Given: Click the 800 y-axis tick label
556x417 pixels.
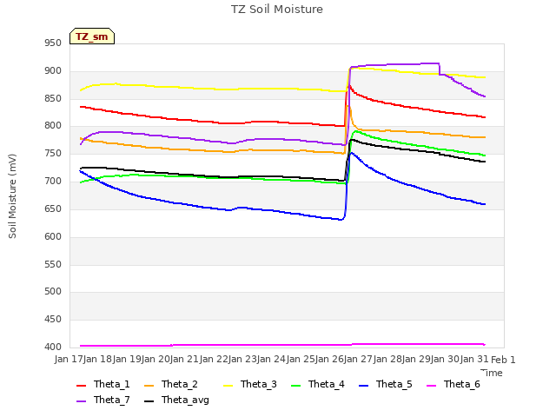Looking at the screenshot, I should point(53,126).
